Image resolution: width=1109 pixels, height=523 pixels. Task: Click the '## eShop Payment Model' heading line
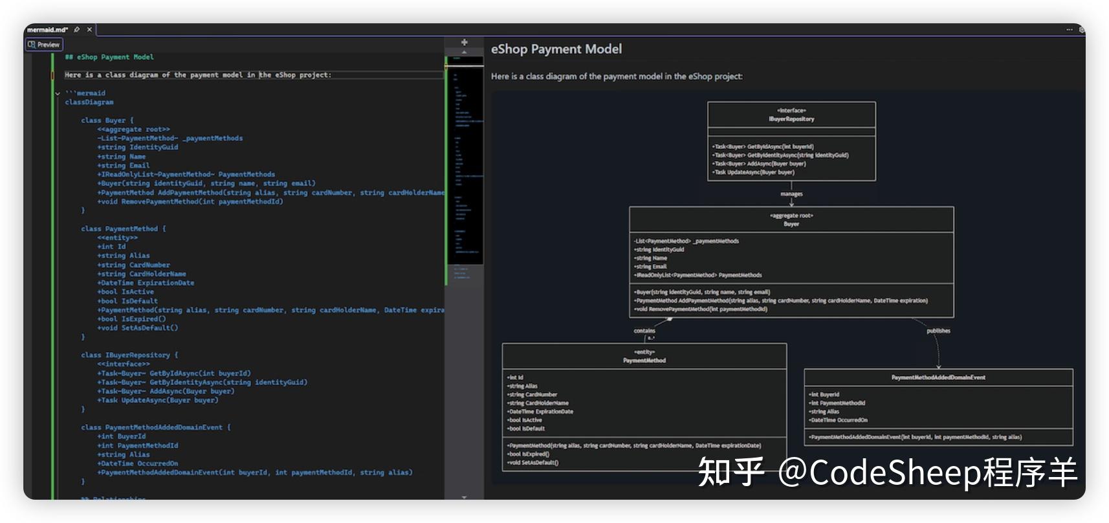click(109, 57)
